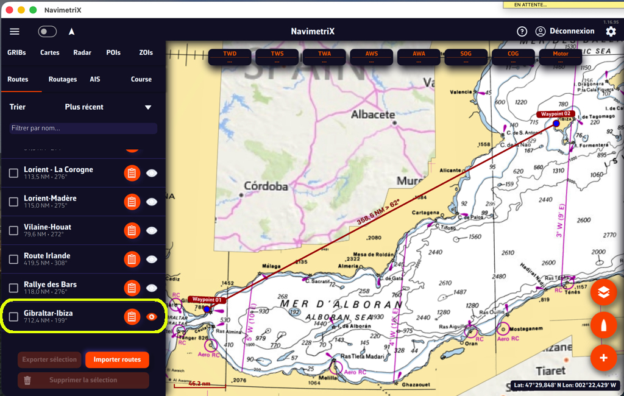The width and height of the screenshot is (624, 396).
Task: Show the Lorient - La Corogne route on the map
Action: 152,173
